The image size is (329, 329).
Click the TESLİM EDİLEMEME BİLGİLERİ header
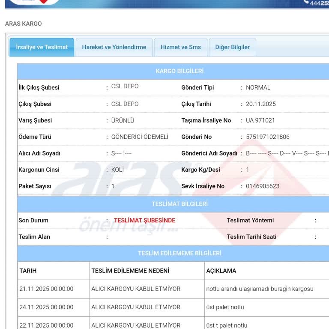coord(179,253)
